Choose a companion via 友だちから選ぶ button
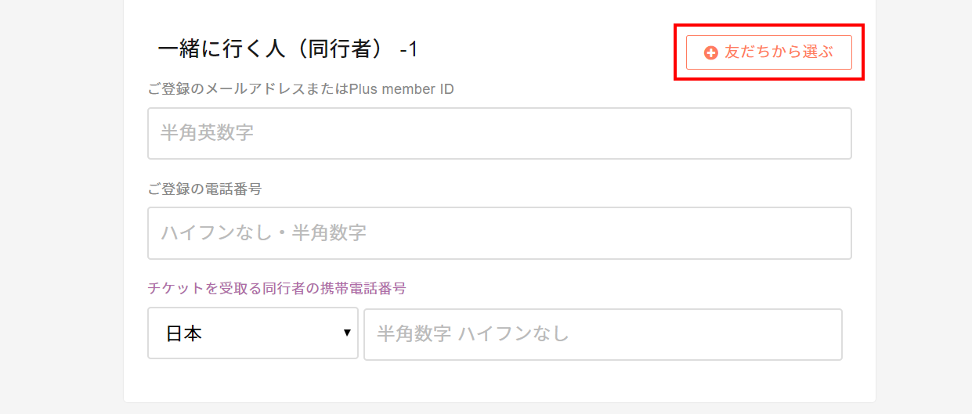 [x=768, y=52]
